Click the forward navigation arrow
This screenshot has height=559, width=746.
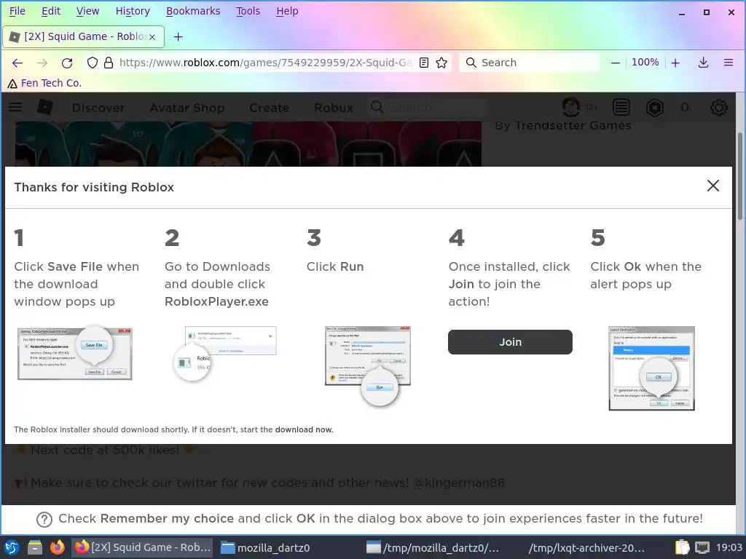[42, 63]
